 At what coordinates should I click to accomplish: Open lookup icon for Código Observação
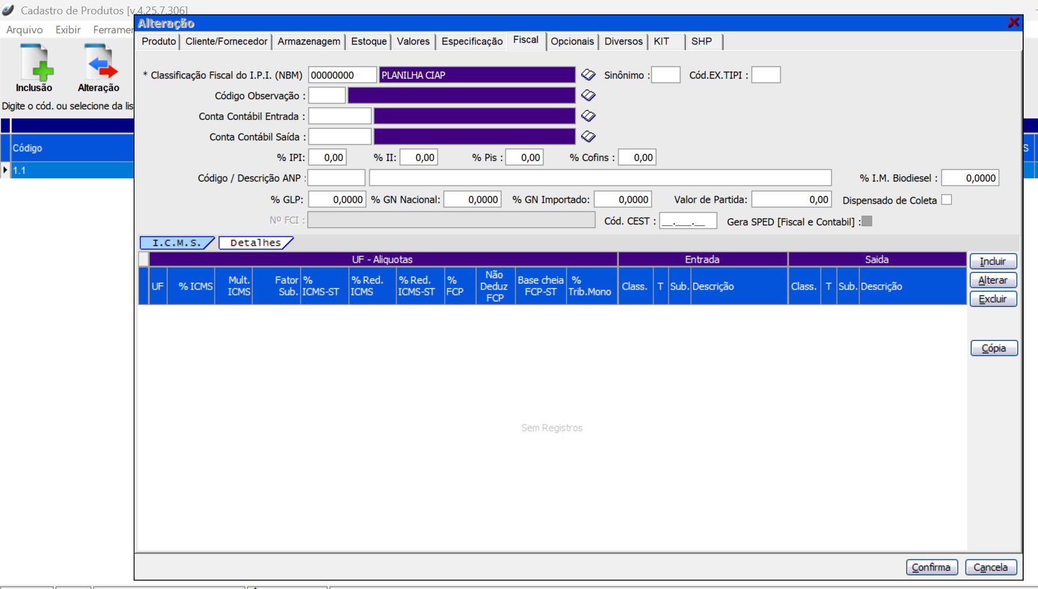click(x=588, y=95)
